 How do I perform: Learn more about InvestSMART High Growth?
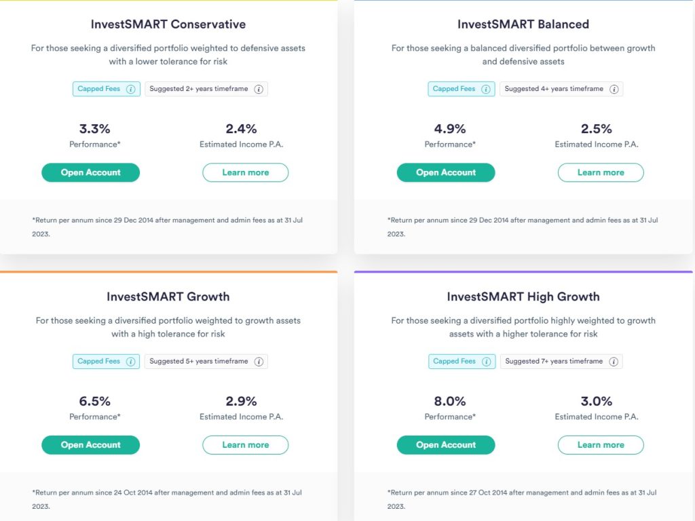[x=601, y=445]
